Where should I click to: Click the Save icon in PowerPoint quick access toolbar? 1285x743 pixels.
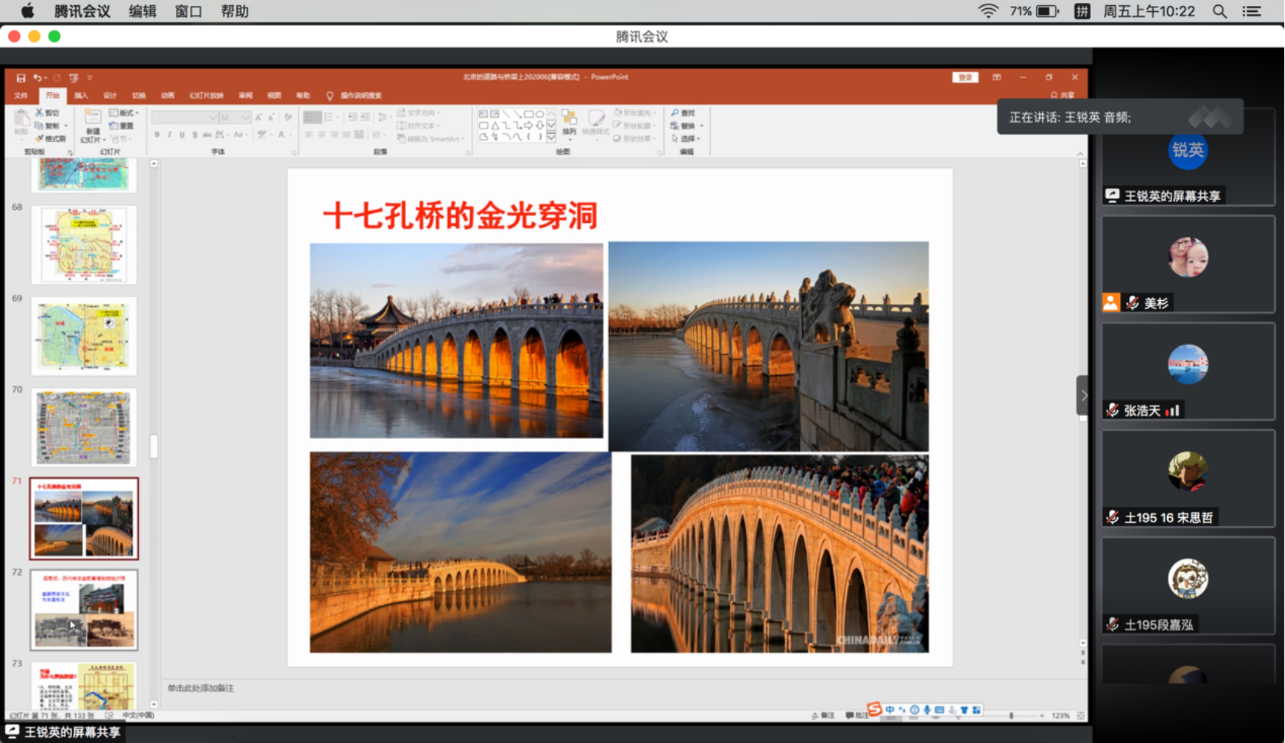click(x=21, y=78)
